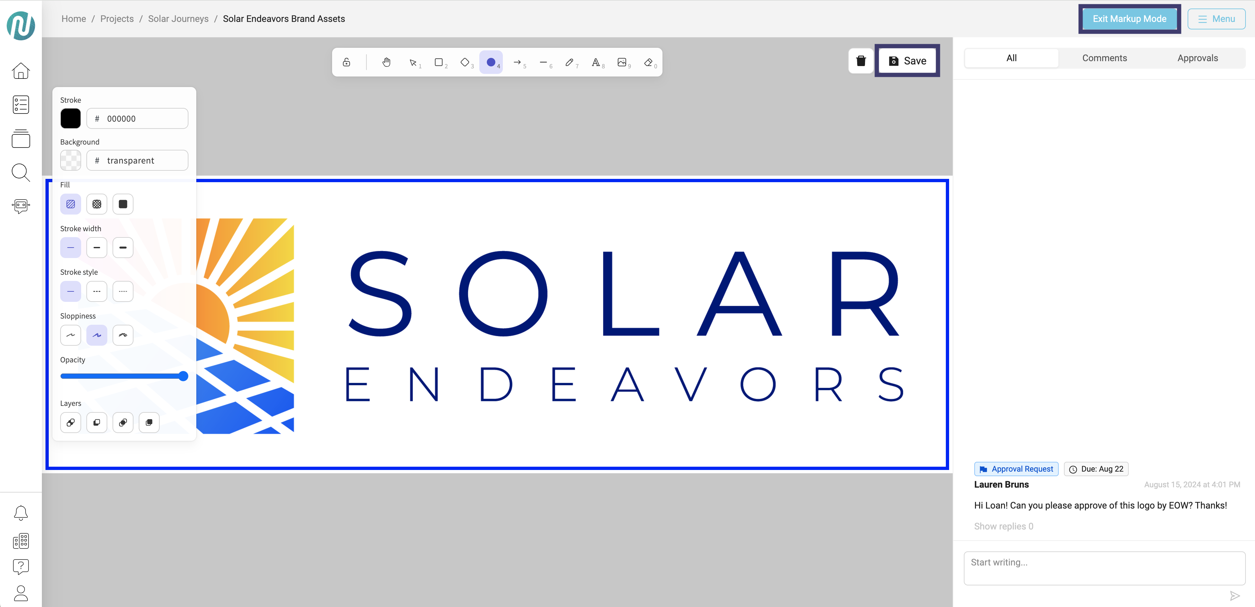This screenshot has height=607, width=1255.
Task: Select the rectangle shape tool
Action: pos(439,62)
